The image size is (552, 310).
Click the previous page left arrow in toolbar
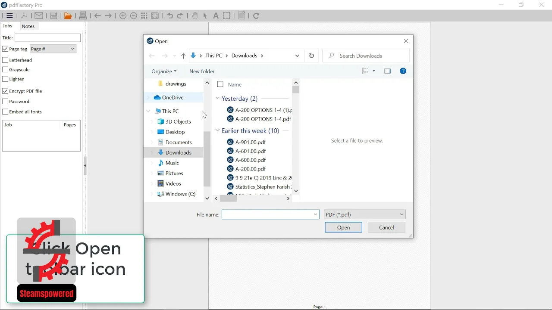[x=97, y=16]
